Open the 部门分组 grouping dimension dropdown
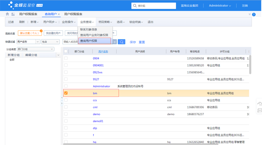This screenshot has width=262, height=145. [x=36, y=49]
